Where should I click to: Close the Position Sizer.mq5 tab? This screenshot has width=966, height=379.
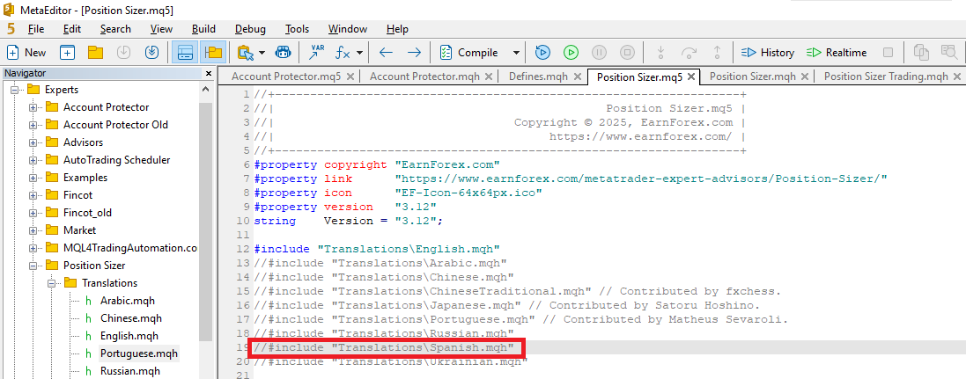pyautogui.click(x=691, y=77)
